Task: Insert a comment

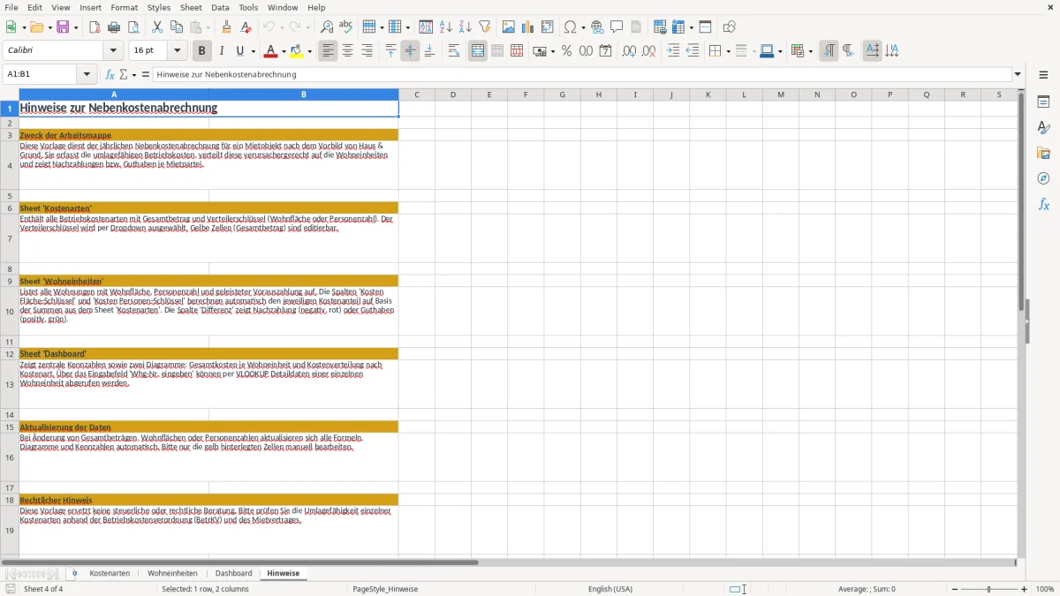Action: point(617,27)
